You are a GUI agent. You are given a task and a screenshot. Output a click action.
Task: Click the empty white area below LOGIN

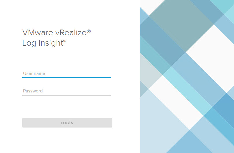[x=67, y=141]
